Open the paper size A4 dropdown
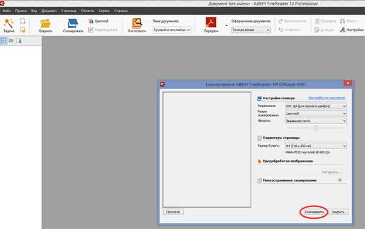Screen dimensions: 365x229 click(316, 146)
